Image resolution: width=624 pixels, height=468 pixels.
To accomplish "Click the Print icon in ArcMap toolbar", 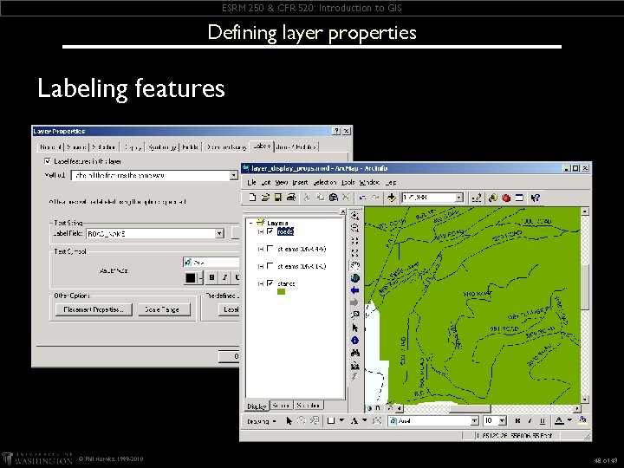I will 291,198.
